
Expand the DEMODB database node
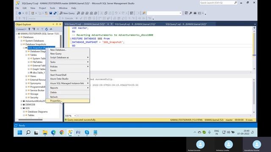click(x=22, y=105)
